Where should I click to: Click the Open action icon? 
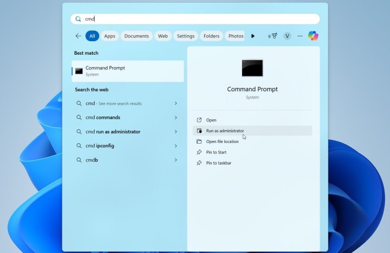pos(199,120)
